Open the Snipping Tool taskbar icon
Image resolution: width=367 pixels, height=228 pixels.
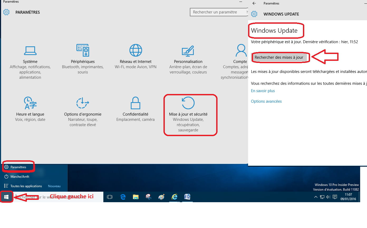[149, 197]
